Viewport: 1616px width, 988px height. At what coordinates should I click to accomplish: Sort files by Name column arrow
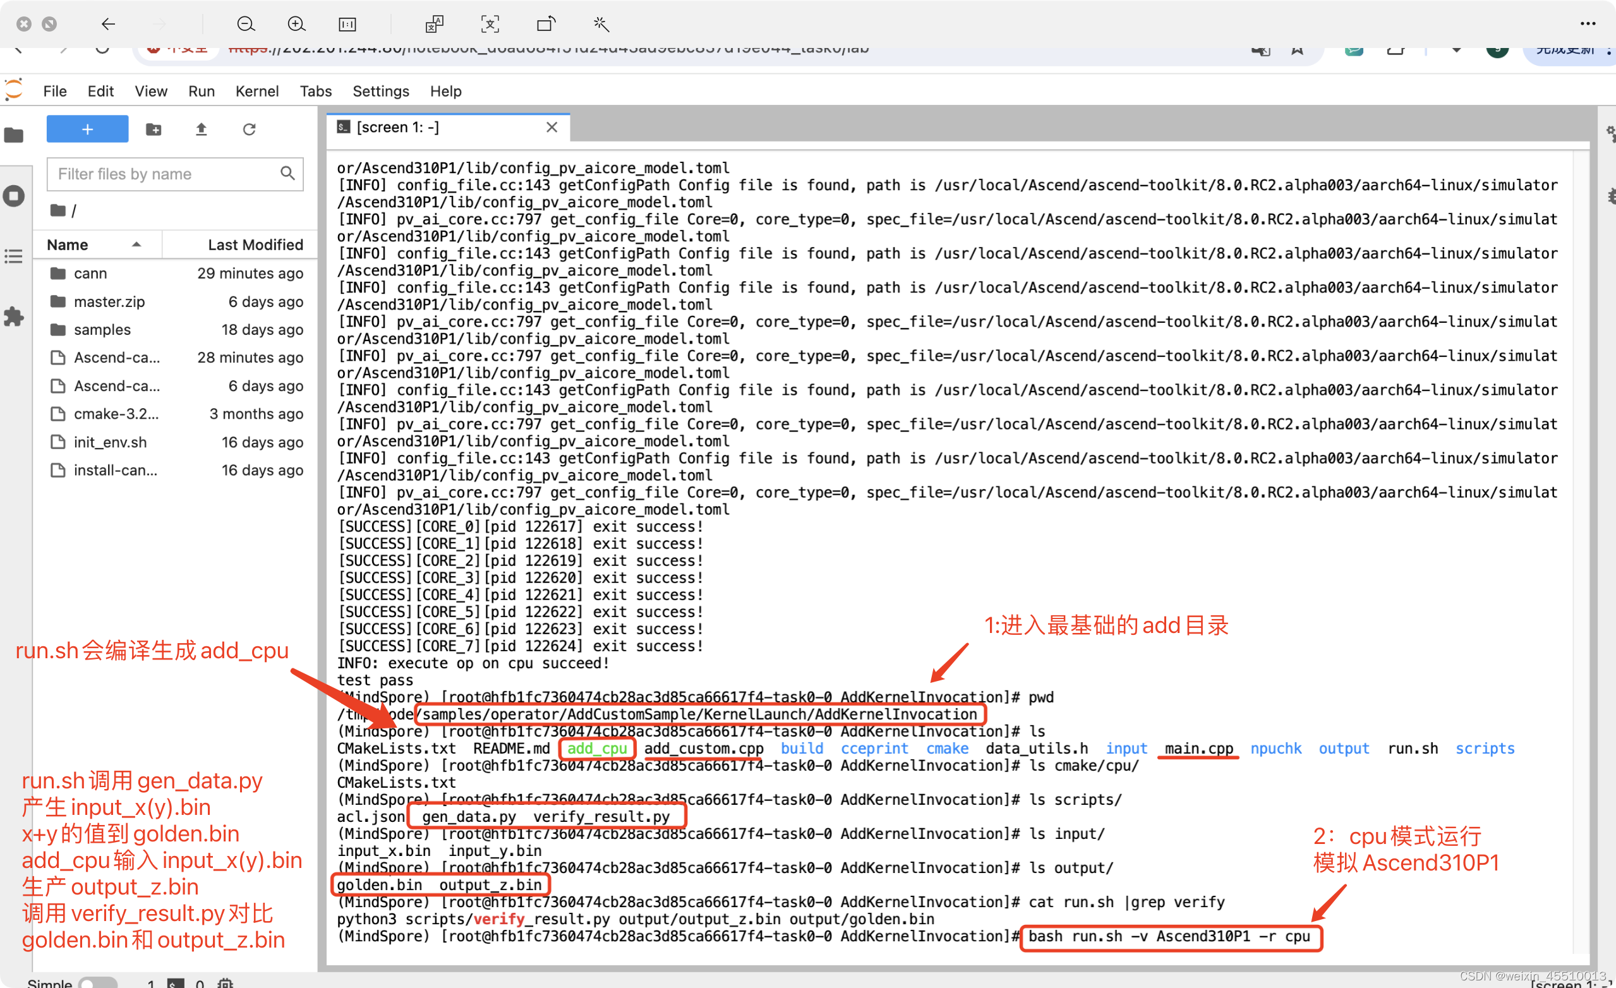pyautogui.click(x=136, y=244)
